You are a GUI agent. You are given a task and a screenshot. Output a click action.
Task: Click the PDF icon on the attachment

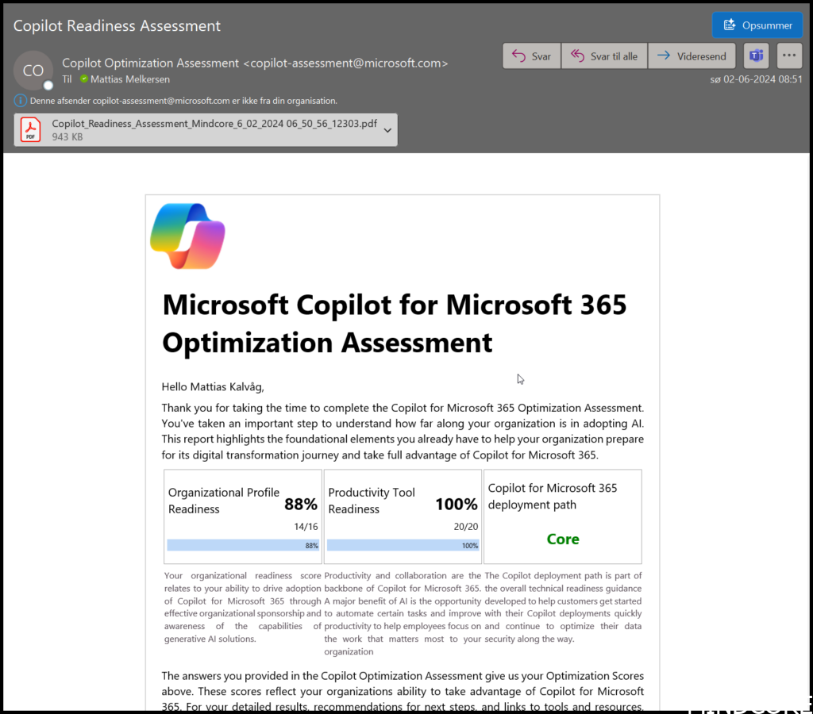pos(31,130)
